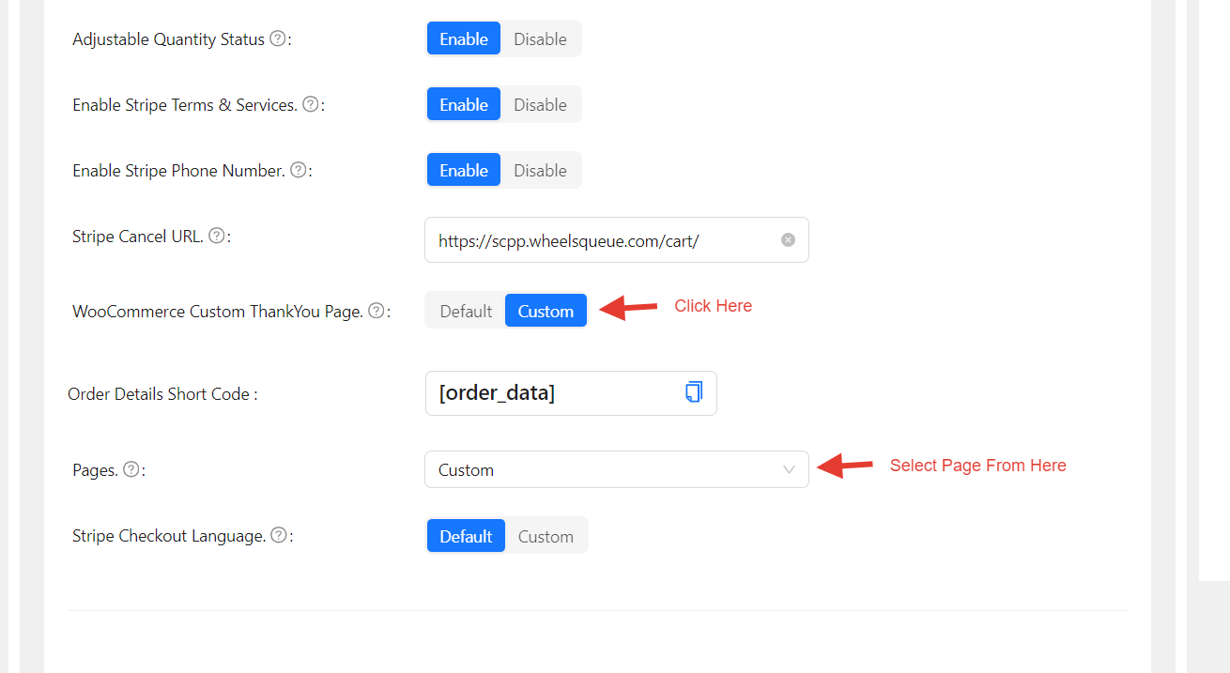Click help icon next to Pages label
This screenshot has width=1230, height=673.
click(131, 470)
